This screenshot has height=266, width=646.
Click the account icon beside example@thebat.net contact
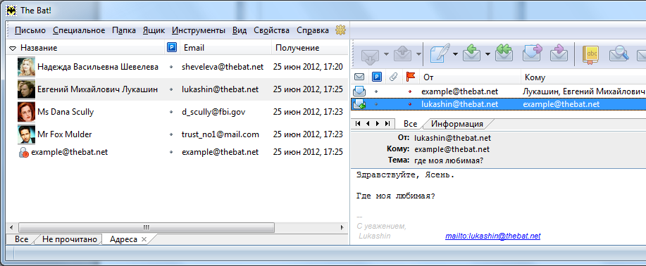click(23, 153)
